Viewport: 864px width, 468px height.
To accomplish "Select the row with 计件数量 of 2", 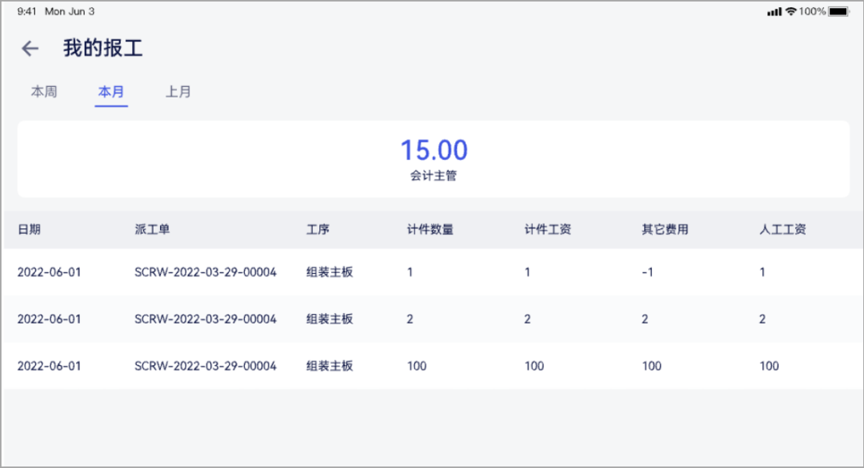I will (x=432, y=319).
